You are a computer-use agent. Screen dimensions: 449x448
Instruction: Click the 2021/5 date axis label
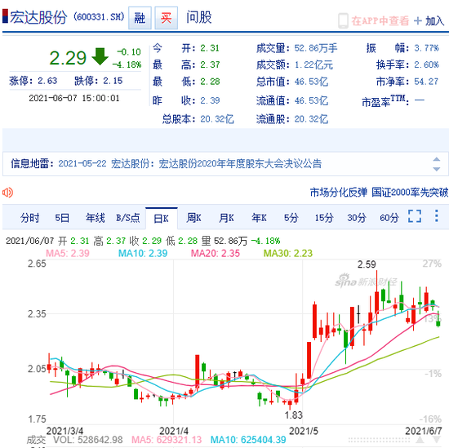pos(304,431)
